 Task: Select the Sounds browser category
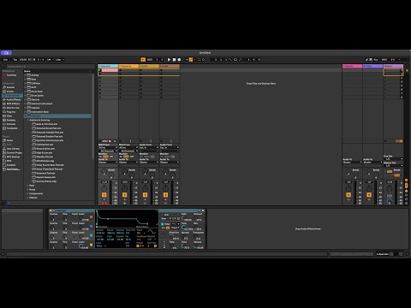click(11, 87)
